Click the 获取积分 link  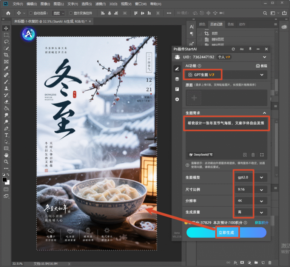pos(261,222)
